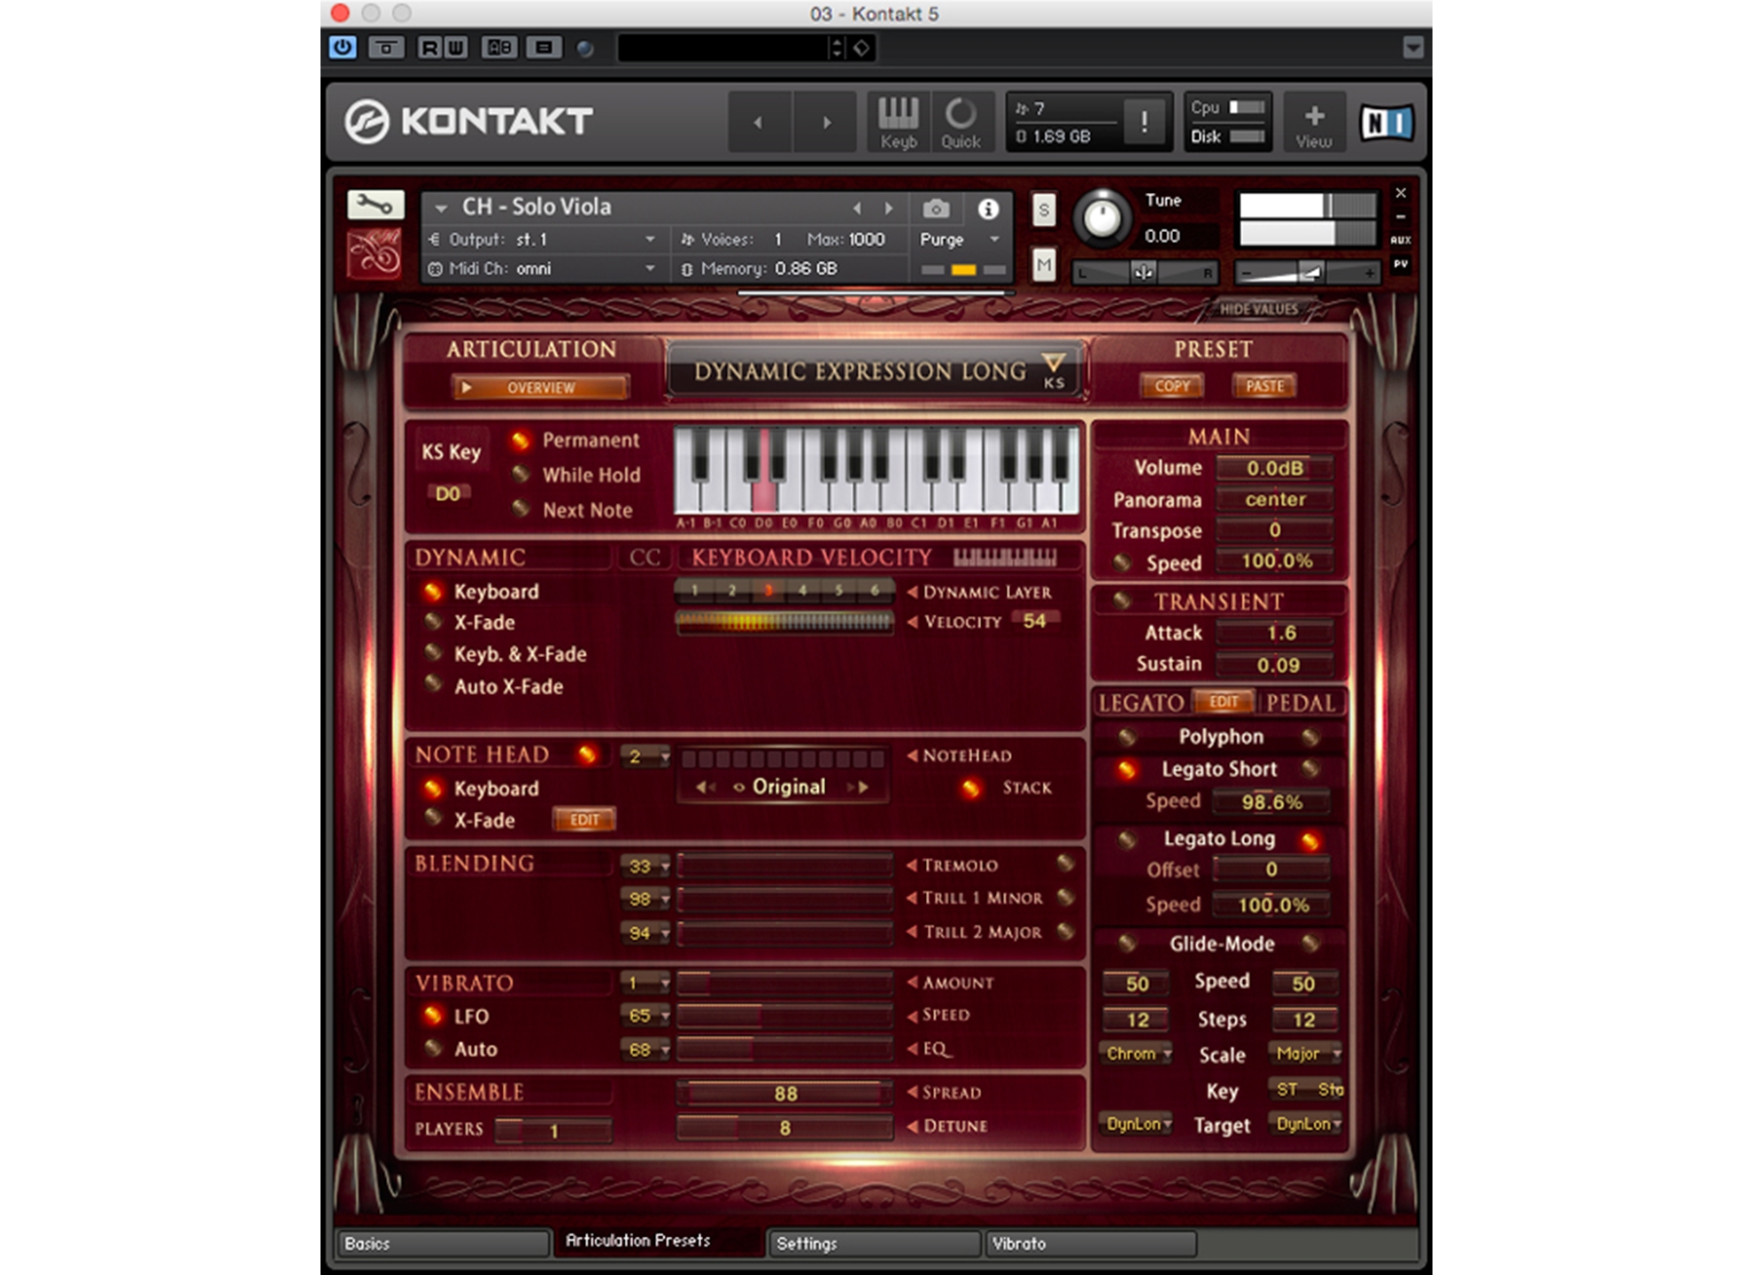Click the W automation write button

click(455, 47)
